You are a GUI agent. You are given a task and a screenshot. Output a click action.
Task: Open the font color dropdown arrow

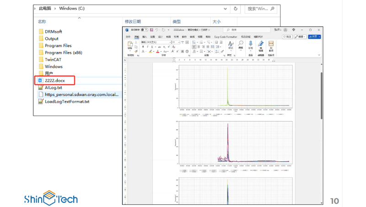[x=161, y=51]
